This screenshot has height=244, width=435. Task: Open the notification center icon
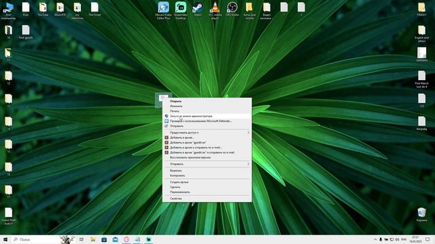(428, 239)
